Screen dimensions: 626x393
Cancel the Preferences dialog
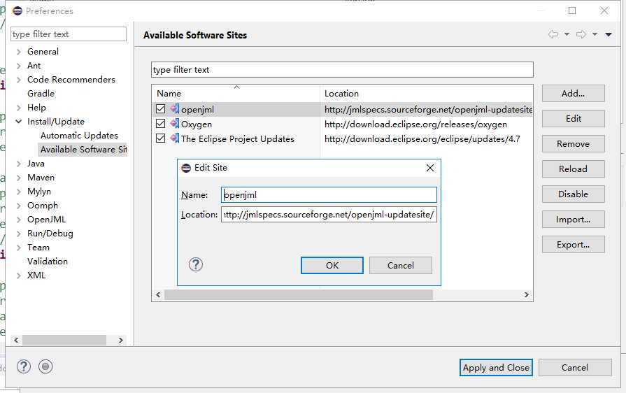[x=575, y=367]
